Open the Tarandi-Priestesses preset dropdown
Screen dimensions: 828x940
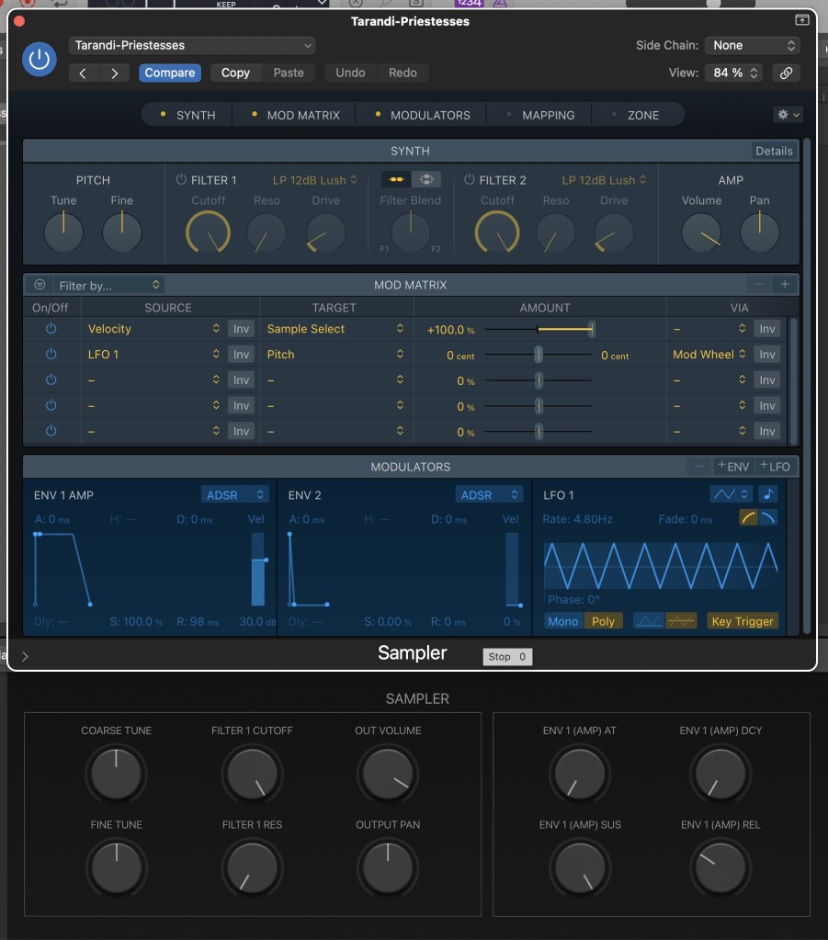[192, 45]
